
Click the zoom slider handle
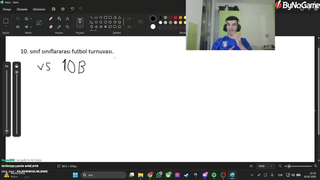(x=289, y=166)
